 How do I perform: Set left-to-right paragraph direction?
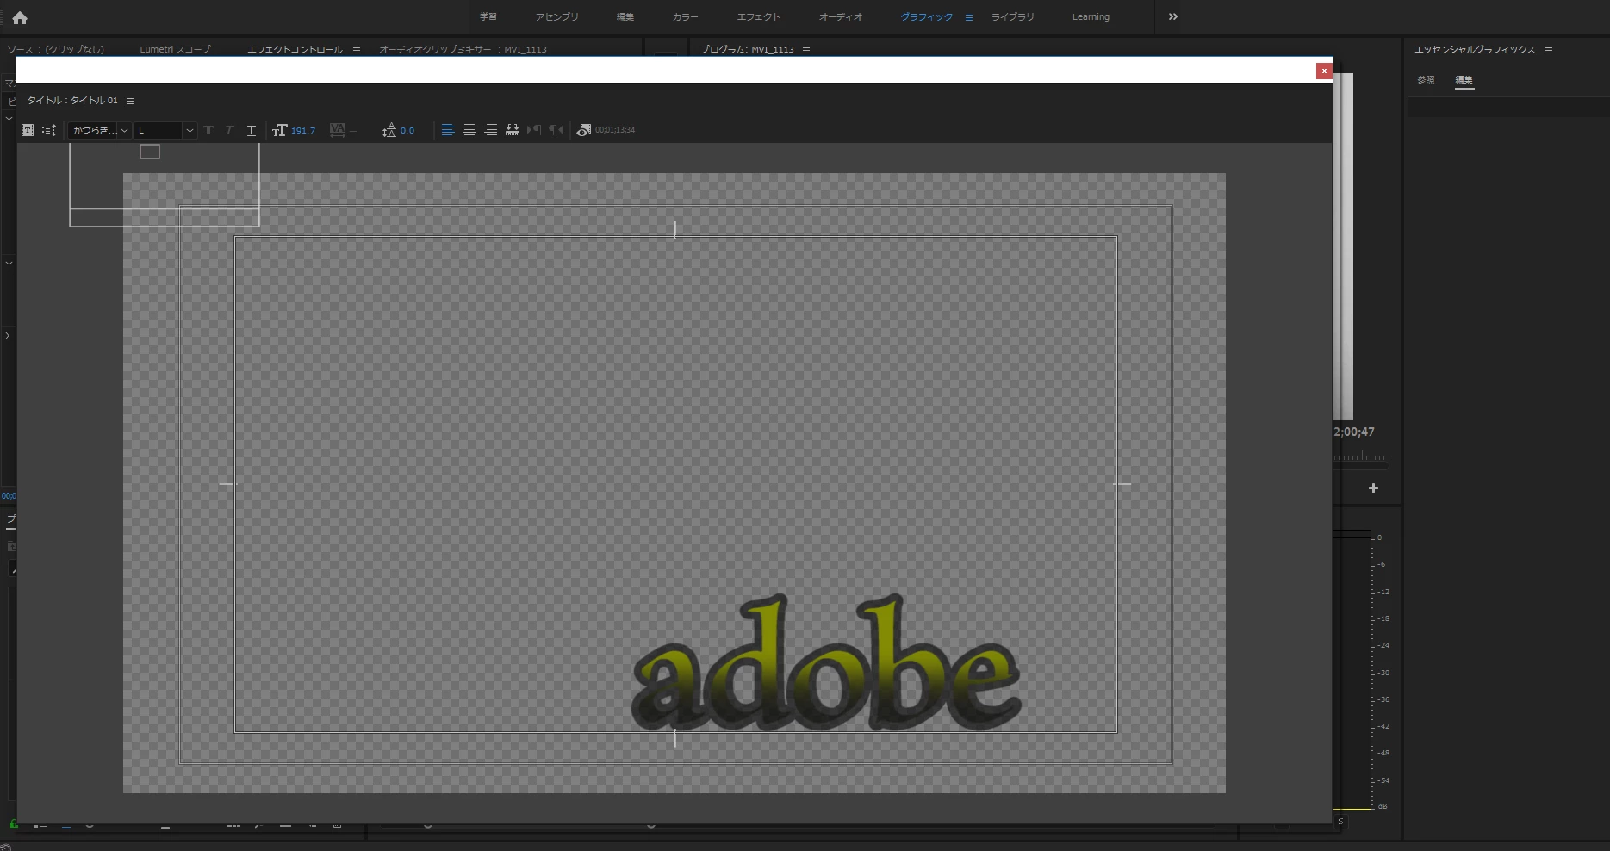coord(534,130)
